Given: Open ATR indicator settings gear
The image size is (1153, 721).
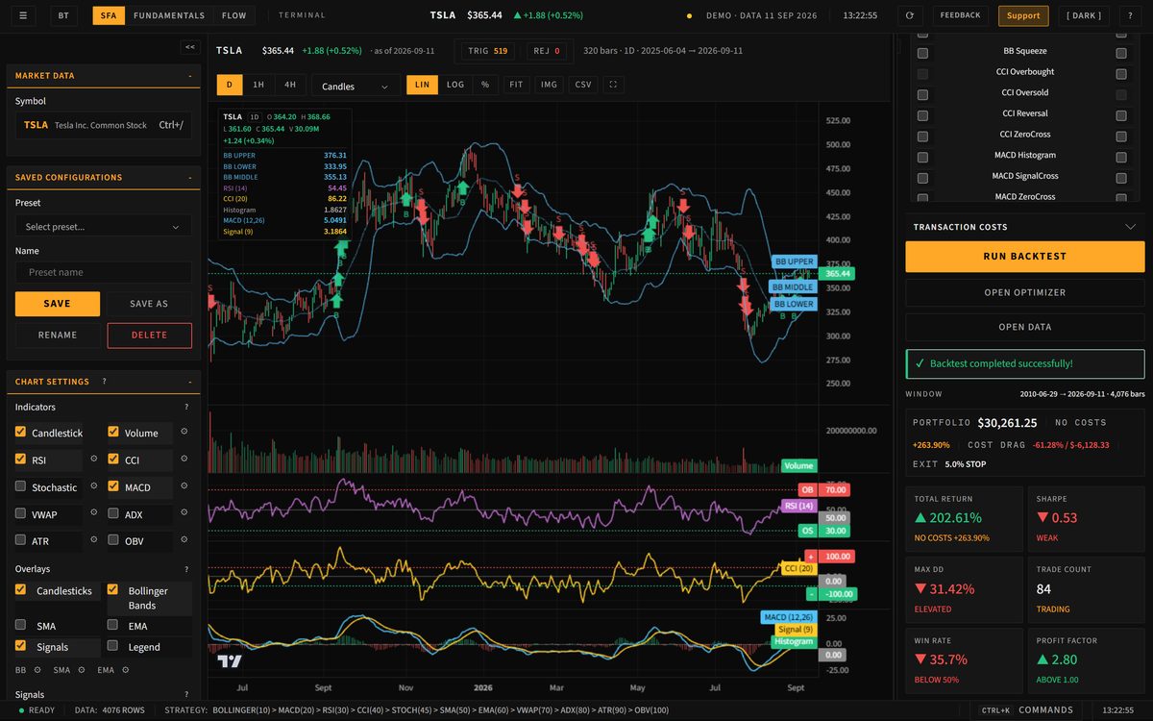Looking at the screenshot, I should click(94, 540).
